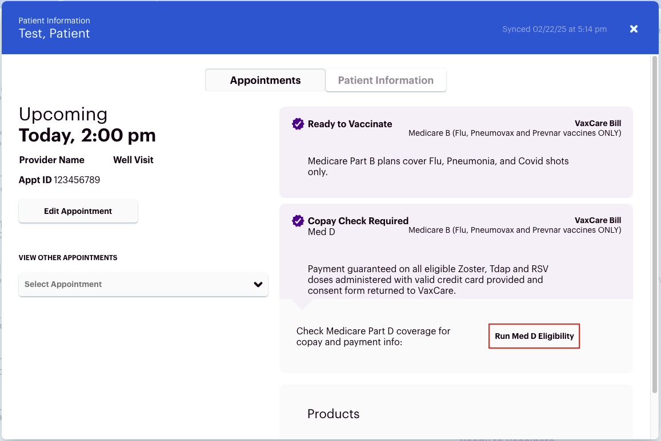Close the Patient Information dialog

tap(634, 29)
